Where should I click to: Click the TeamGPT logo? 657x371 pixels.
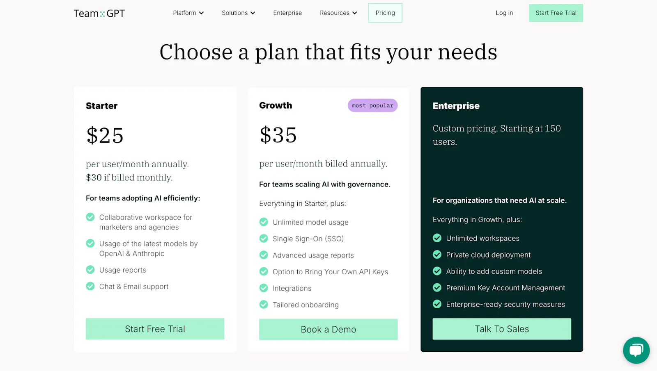coord(99,13)
